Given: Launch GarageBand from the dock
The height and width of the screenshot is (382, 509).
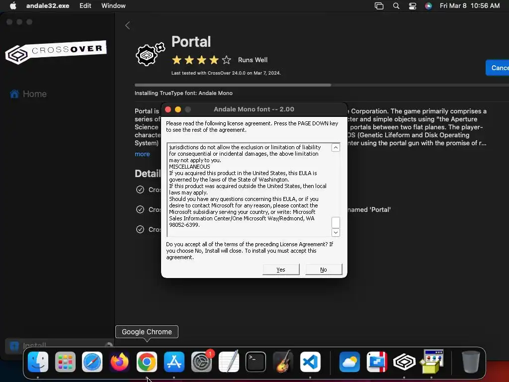Looking at the screenshot, I should pos(283,362).
